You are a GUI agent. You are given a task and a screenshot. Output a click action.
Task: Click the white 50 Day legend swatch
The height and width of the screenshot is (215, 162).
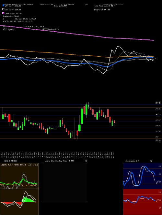pos(4,9)
